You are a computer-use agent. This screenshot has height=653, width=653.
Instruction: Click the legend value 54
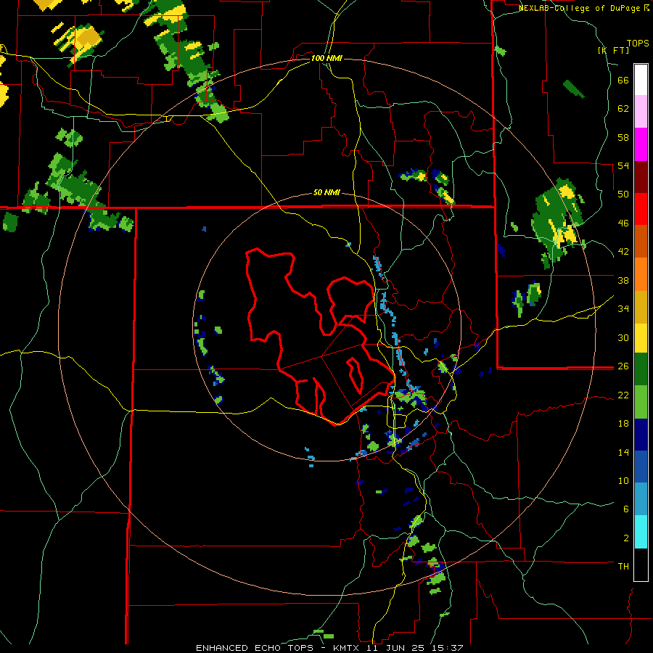(623, 165)
